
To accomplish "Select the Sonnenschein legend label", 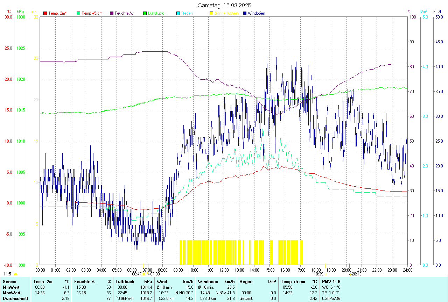I will click(x=226, y=13).
